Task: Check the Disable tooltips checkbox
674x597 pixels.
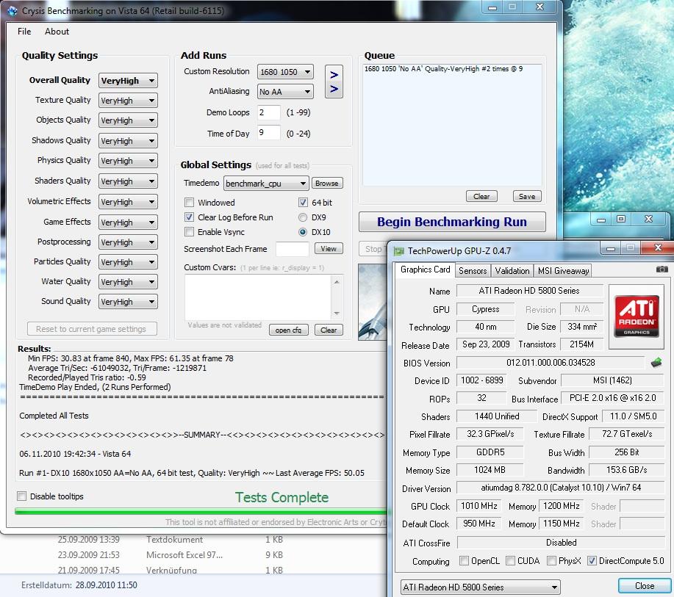Action: pyautogui.click(x=21, y=496)
